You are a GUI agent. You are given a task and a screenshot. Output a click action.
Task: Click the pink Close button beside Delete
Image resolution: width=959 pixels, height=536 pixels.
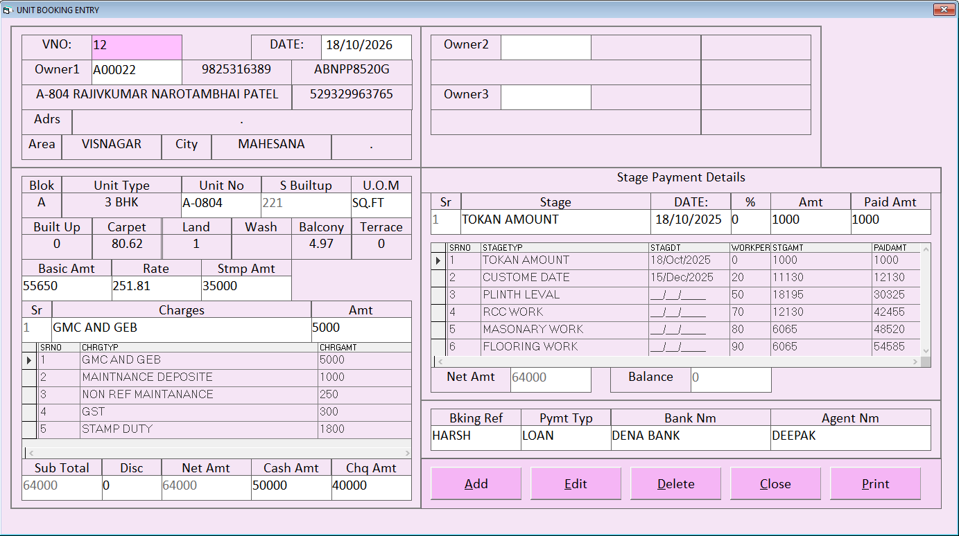point(775,483)
